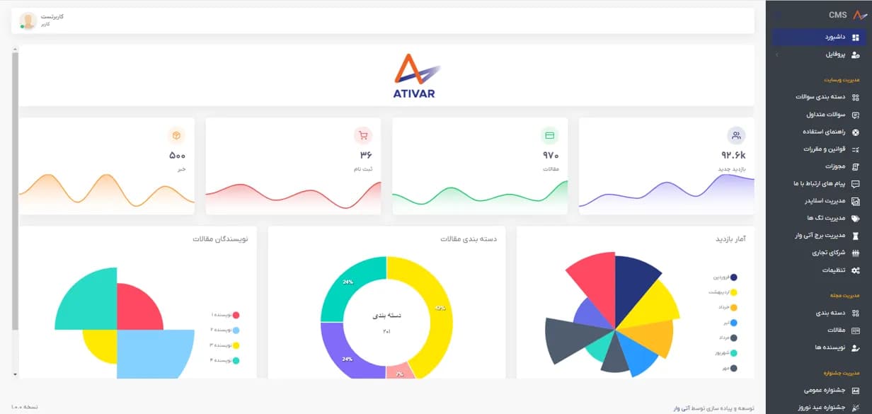Image resolution: width=872 pixels, height=414 pixels.
Task: Open the مدیریت تگ ها tag icon
Action: (856, 219)
